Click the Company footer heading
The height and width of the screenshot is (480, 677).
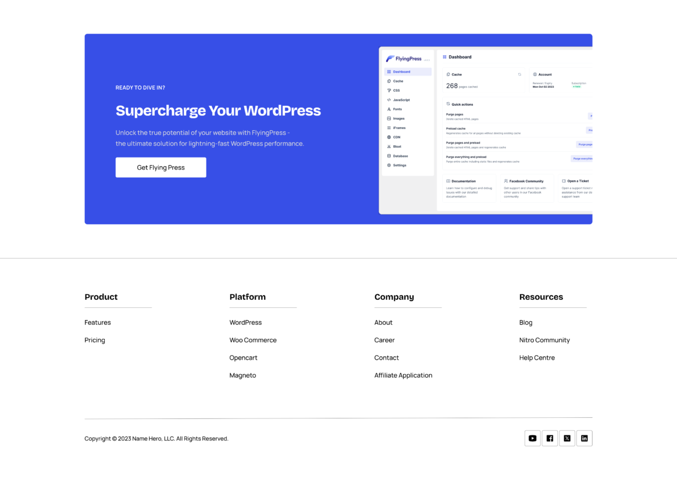(394, 297)
